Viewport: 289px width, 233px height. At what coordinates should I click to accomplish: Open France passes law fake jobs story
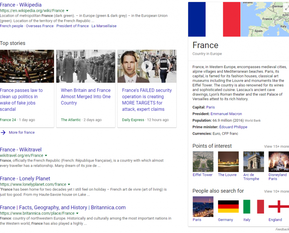[x=21, y=100]
